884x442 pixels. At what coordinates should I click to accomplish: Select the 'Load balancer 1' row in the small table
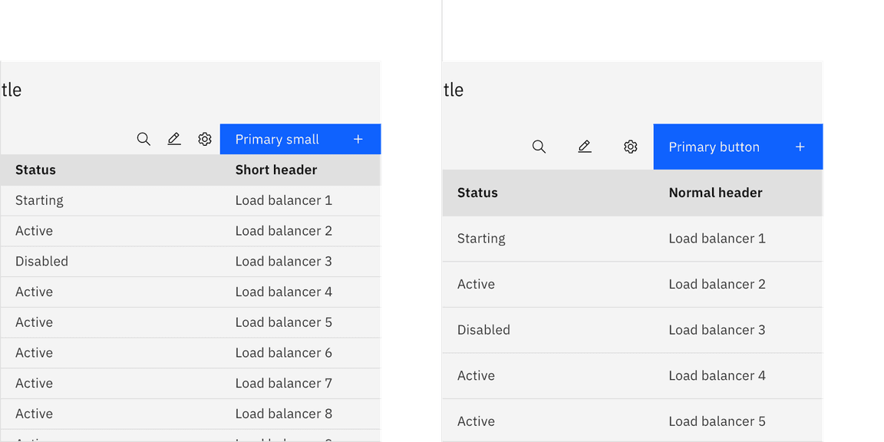[x=283, y=200]
